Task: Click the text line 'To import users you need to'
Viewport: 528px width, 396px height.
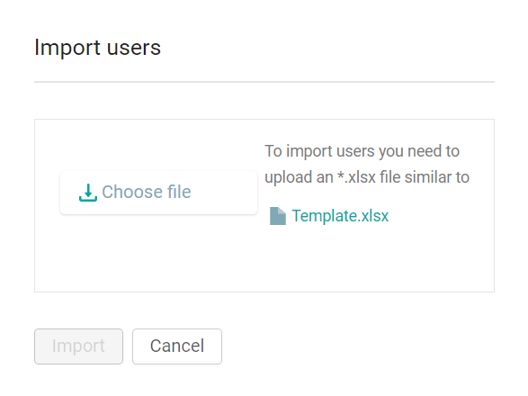Action: coord(362,151)
